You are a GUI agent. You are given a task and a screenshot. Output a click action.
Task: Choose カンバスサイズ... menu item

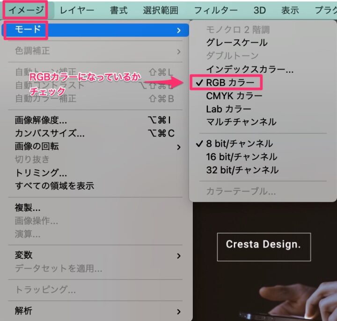[x=95, y=133]
